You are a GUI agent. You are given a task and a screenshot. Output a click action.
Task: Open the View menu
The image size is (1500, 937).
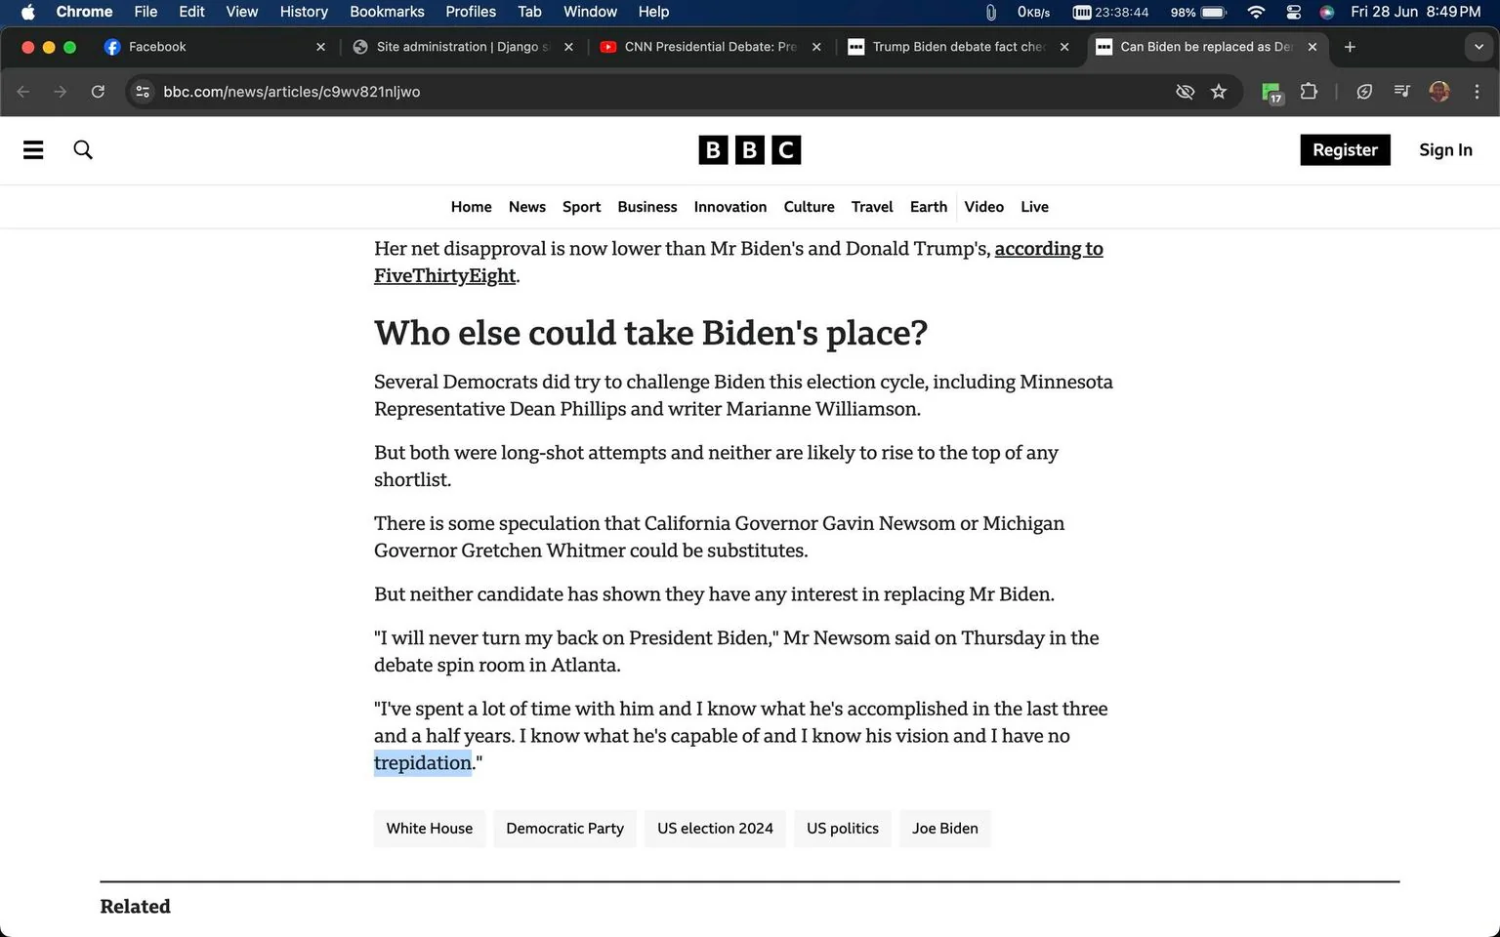[241, 12]
